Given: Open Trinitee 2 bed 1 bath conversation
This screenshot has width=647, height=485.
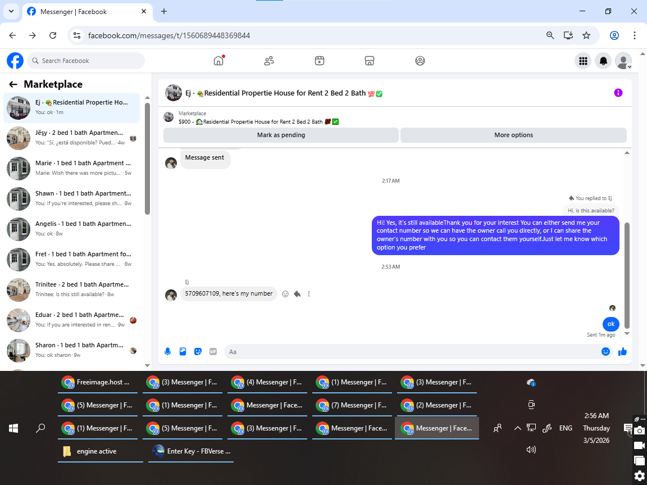Looking at the screenshot, I should [72, 289].
